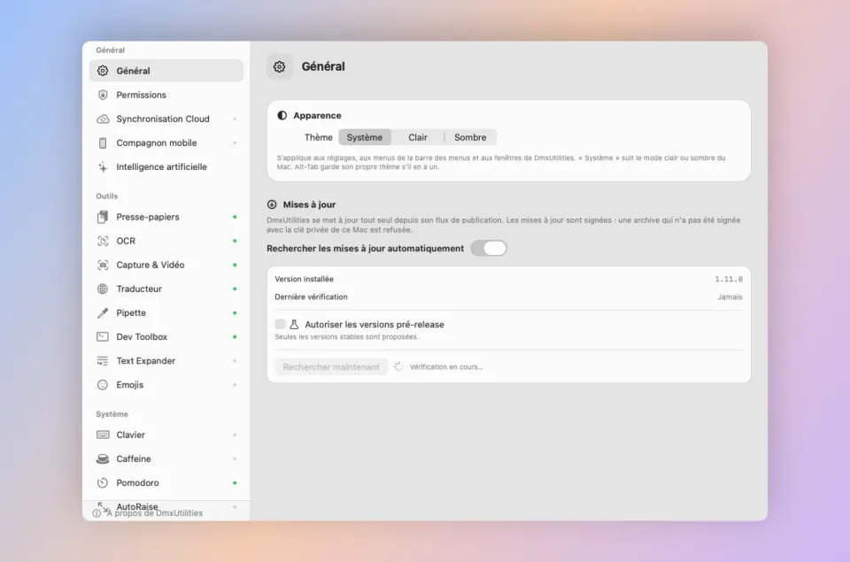
Task: Select the Clavier keyboard icon
Action: coord(103,435)
